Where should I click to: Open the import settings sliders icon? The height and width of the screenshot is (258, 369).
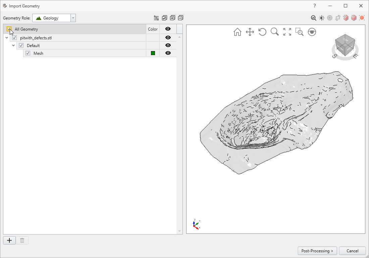click(156, 18)
